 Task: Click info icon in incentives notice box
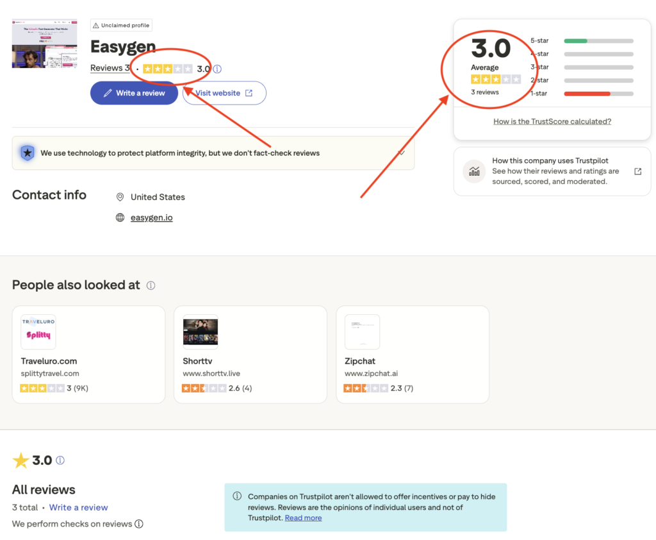click(237, 496)
